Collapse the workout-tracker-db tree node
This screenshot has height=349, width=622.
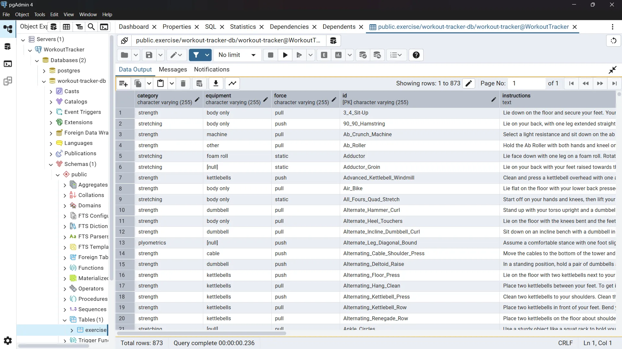44,81
